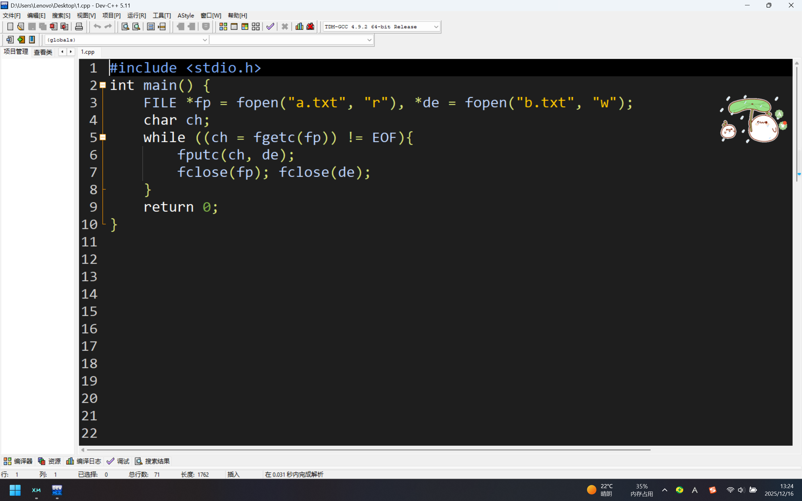Click the Find magnifier toolbar icon
This screenshot has width=802, height=501.
click(125, 27)
